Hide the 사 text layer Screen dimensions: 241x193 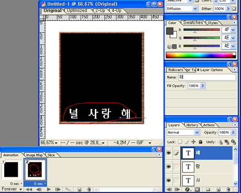tap(169, 180)
